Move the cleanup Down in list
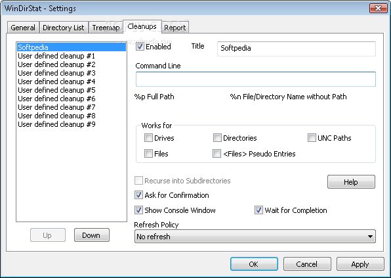This screenshot has height=278, width=391. (x=91, y=235)
